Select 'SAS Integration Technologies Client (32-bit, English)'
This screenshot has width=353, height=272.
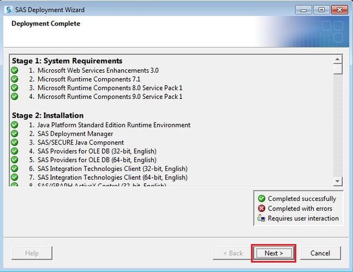113,169
